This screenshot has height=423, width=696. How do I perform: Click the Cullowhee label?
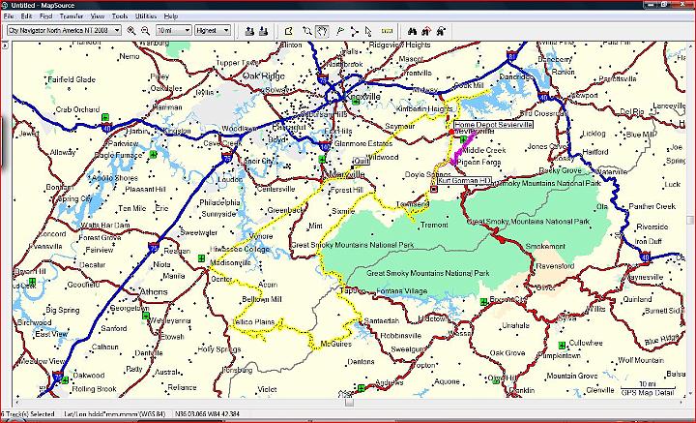coord(586,343)
